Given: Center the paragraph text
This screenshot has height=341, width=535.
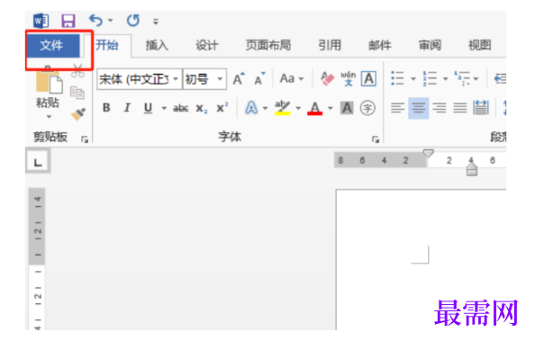Looking at the screenshot, I should click(419, 108).
